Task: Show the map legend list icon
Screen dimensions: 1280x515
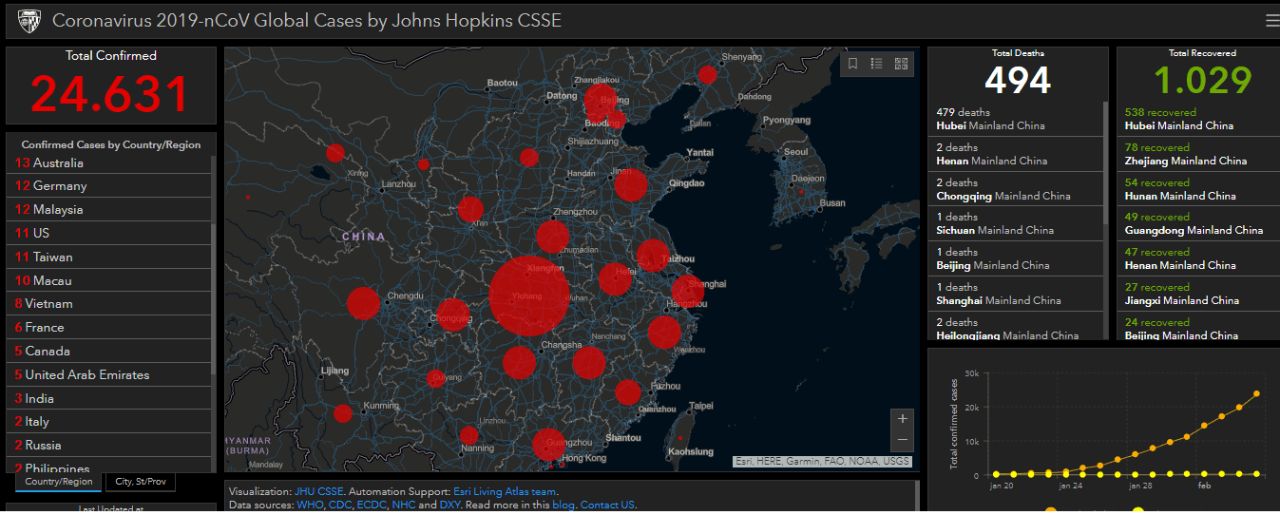Action: [876, 64]
